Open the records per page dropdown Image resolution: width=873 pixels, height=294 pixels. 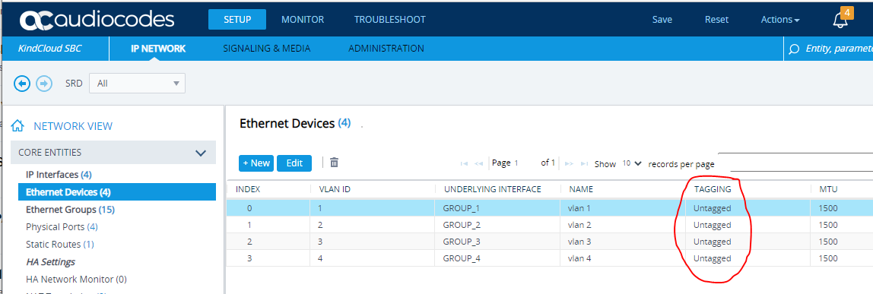tap(632, 164)
